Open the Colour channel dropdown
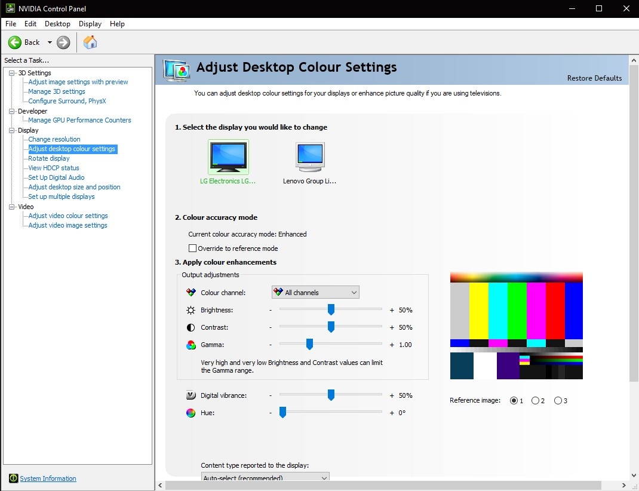The height and width of the screenshot is (491, 639). (x=315, y=293)
